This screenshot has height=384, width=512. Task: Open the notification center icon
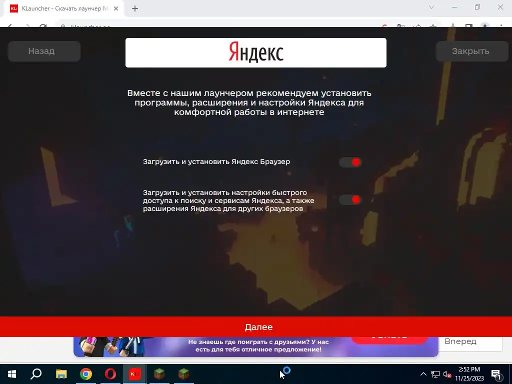tap(495, 374)
